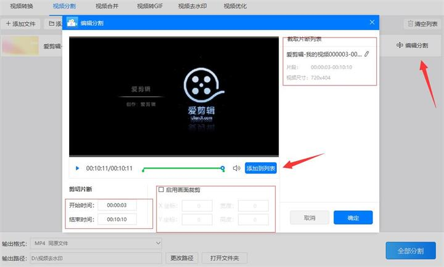
Task: Click the X坐标 input field
Action: click(197, 205)
